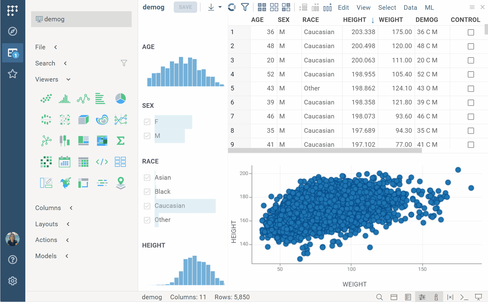Open the favorites star in sidebar
The width and height of the screenshot is (488, 302).
coord(12,74)
